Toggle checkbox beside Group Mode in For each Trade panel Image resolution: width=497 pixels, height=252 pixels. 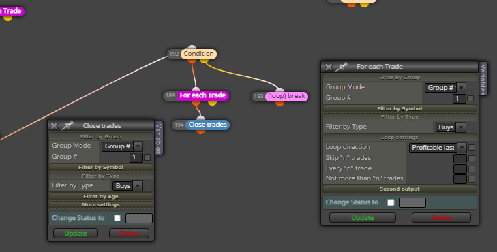[470, 88]
